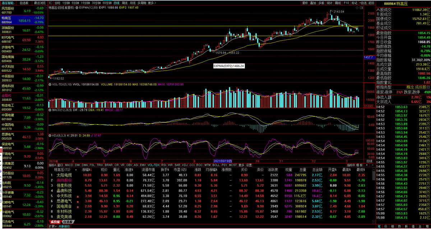Open 模板 template selector
Viewport: 431px width, 229px height.
click(x=360, y=165)
